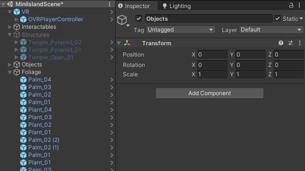Edit the Objects name field
Image resolution: width=305 pixels, height=171 pixels.
coord(209,19)
